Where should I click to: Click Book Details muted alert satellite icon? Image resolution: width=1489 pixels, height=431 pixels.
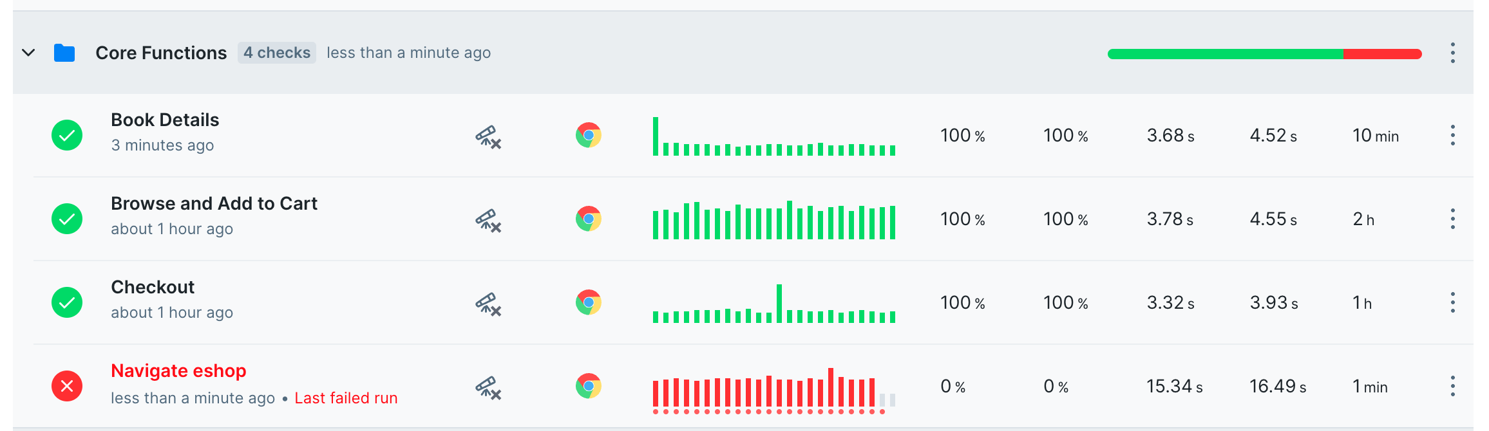click(x=488, y=137)
